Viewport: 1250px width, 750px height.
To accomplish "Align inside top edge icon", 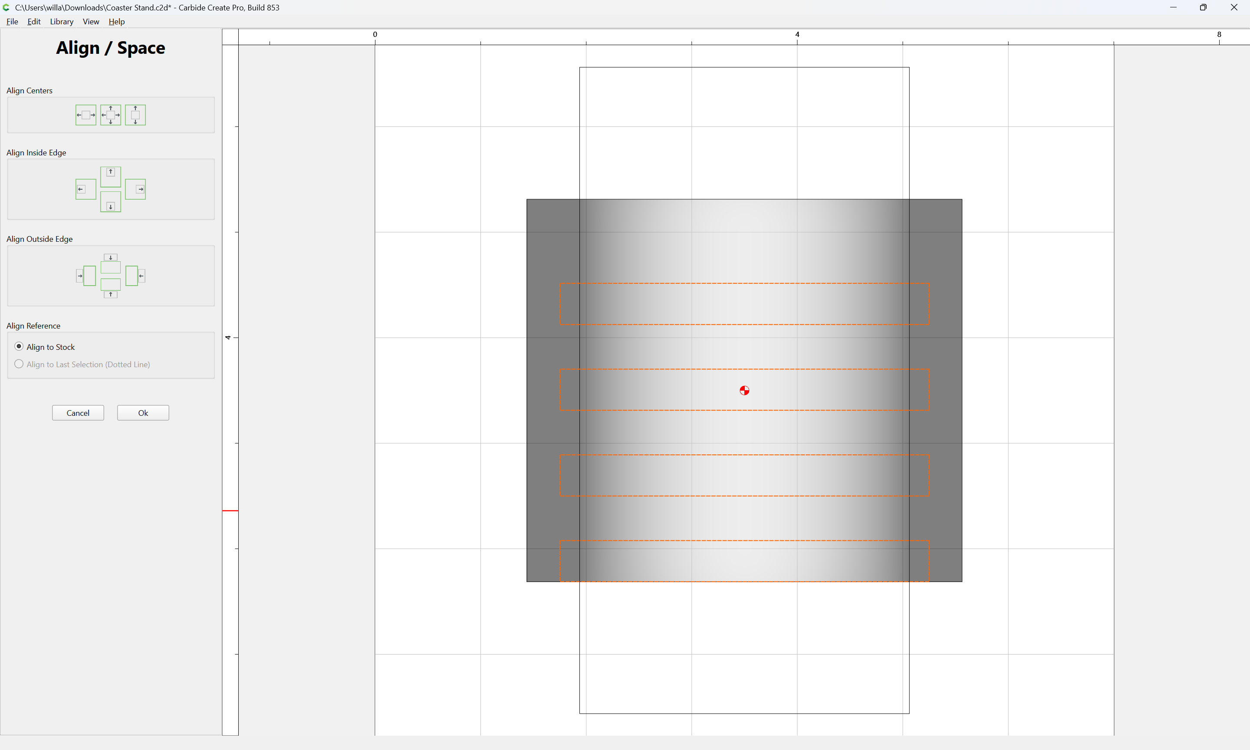I will coord(111,177).
